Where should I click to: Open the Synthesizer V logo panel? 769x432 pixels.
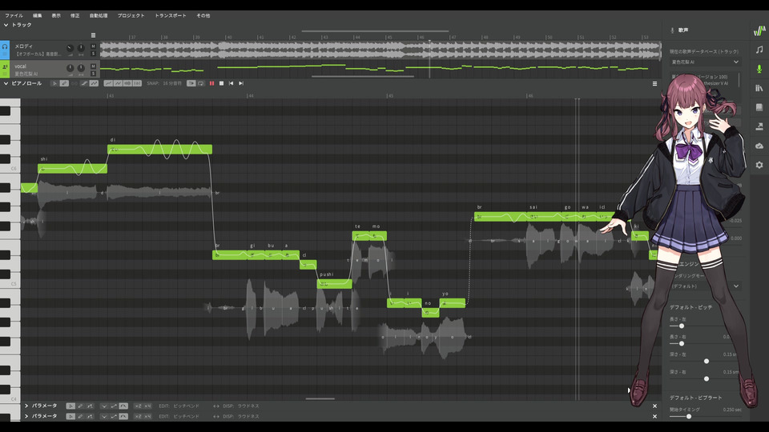click(759, 31)
